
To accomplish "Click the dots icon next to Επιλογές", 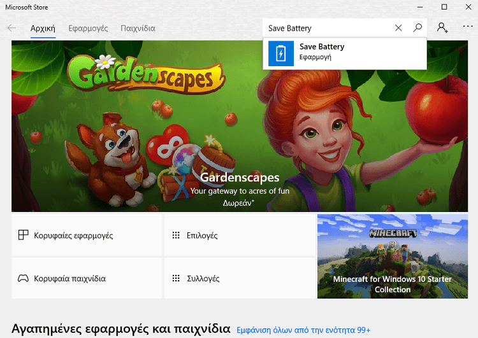I will tap(176, 235).
